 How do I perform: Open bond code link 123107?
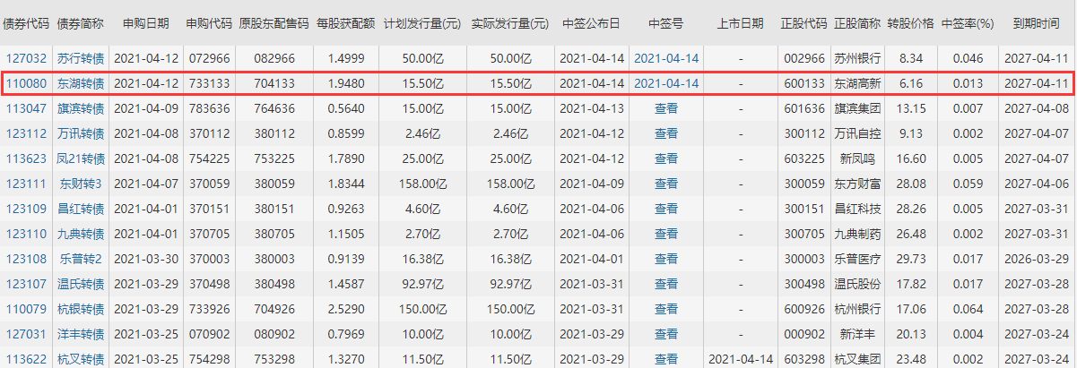(x=26, y=284)
